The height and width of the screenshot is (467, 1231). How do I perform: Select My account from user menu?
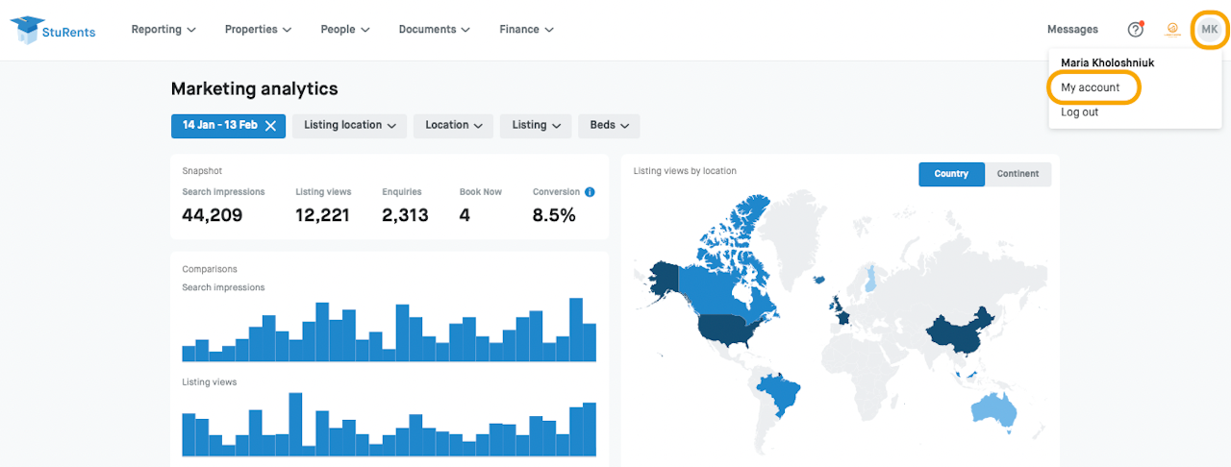coord(1091,87)
